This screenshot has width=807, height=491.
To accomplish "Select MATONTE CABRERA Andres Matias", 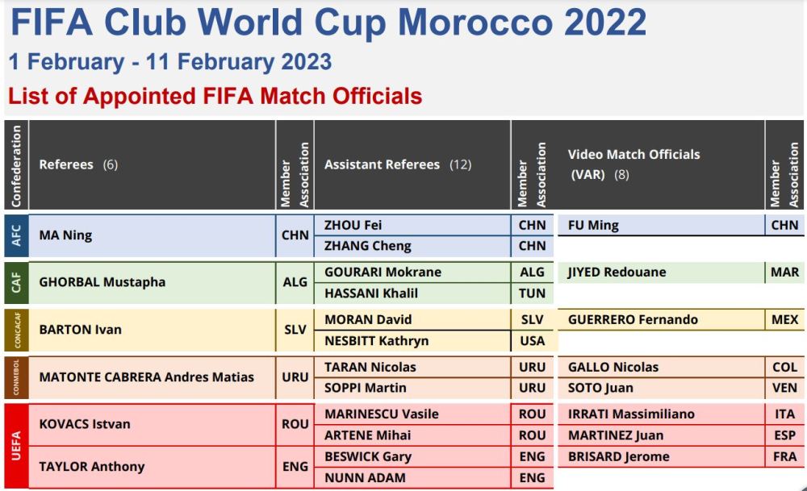I will pyautogui.click(x=146, y=377).
